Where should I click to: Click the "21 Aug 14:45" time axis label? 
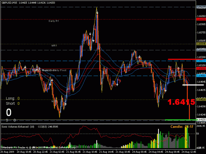pyautogui.click(x=106, y=152)
